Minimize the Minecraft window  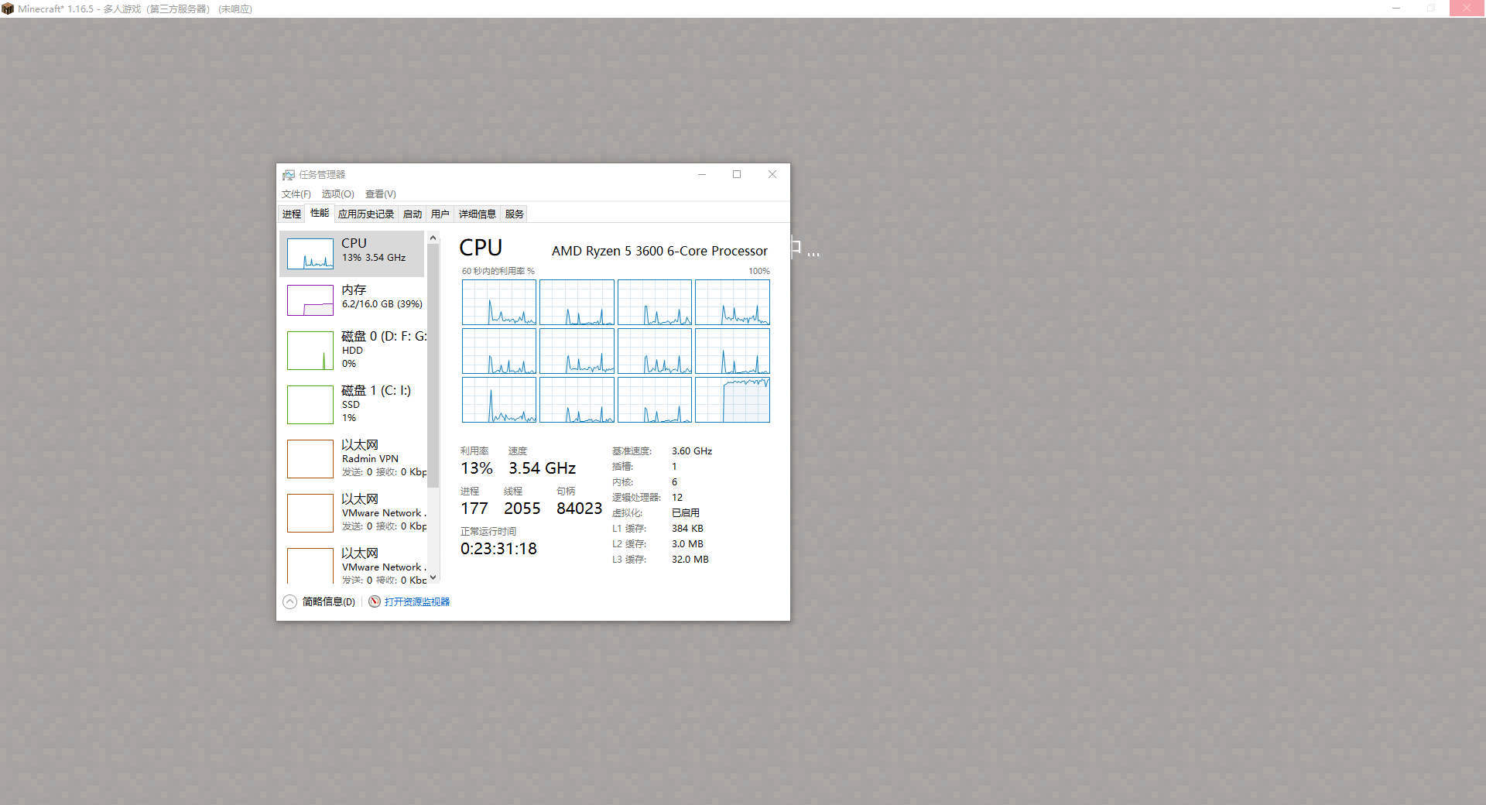coord(1396,9)
